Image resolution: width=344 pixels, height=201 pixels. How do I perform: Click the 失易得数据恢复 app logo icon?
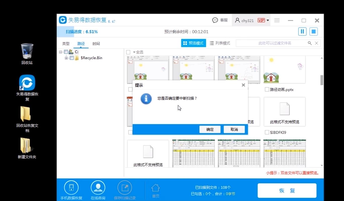63,20
